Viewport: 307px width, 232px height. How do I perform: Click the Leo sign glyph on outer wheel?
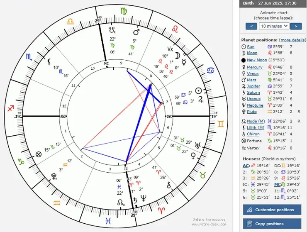click(175, 29)
